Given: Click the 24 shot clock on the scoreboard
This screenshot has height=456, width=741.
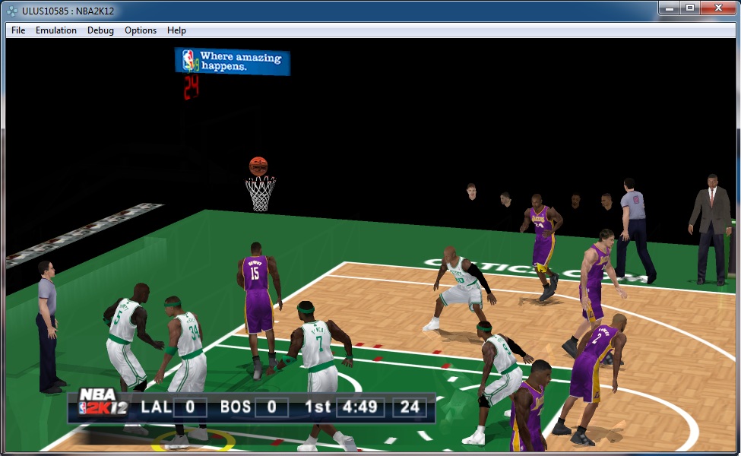Looking at the screenshot, I should tap(410, 407).
